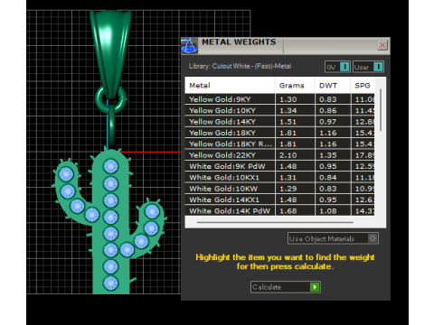Click the 0.97 DWT value

(x=328, y=122)
